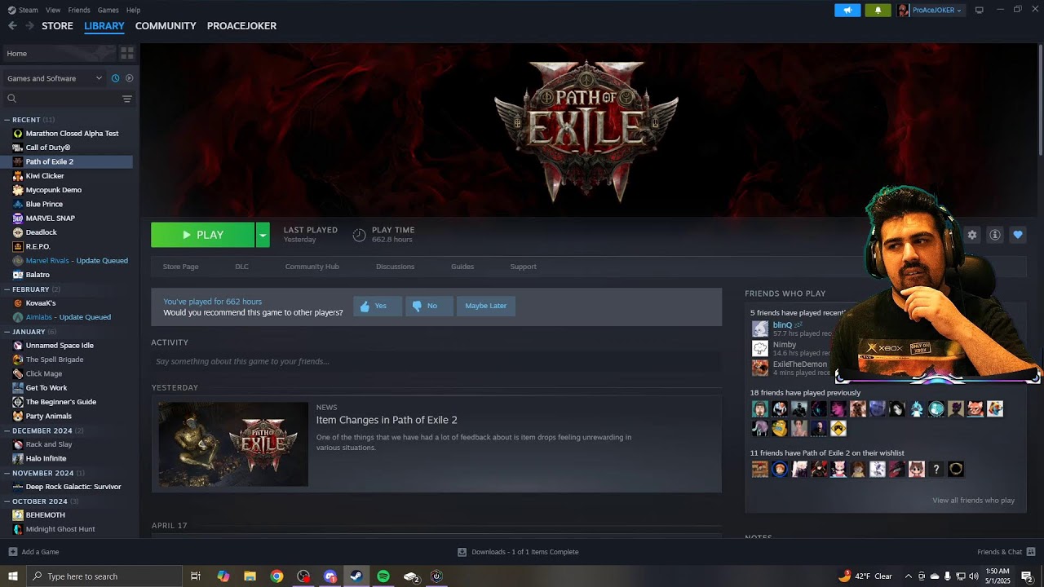1044x587 pixels.
Task: Open Games and Software dropdown
Action: pos(54,78)
